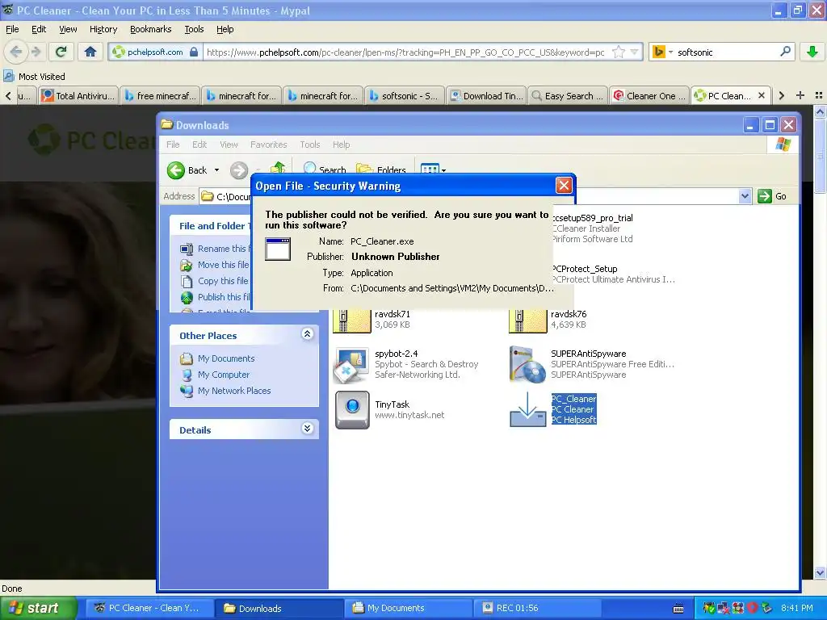Open the Most Visited bookmarks folder
Viewport: 827px width, 620px height.
pos(34,77)
